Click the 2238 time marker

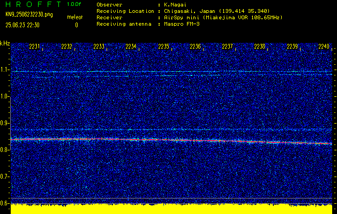(260, 47)
